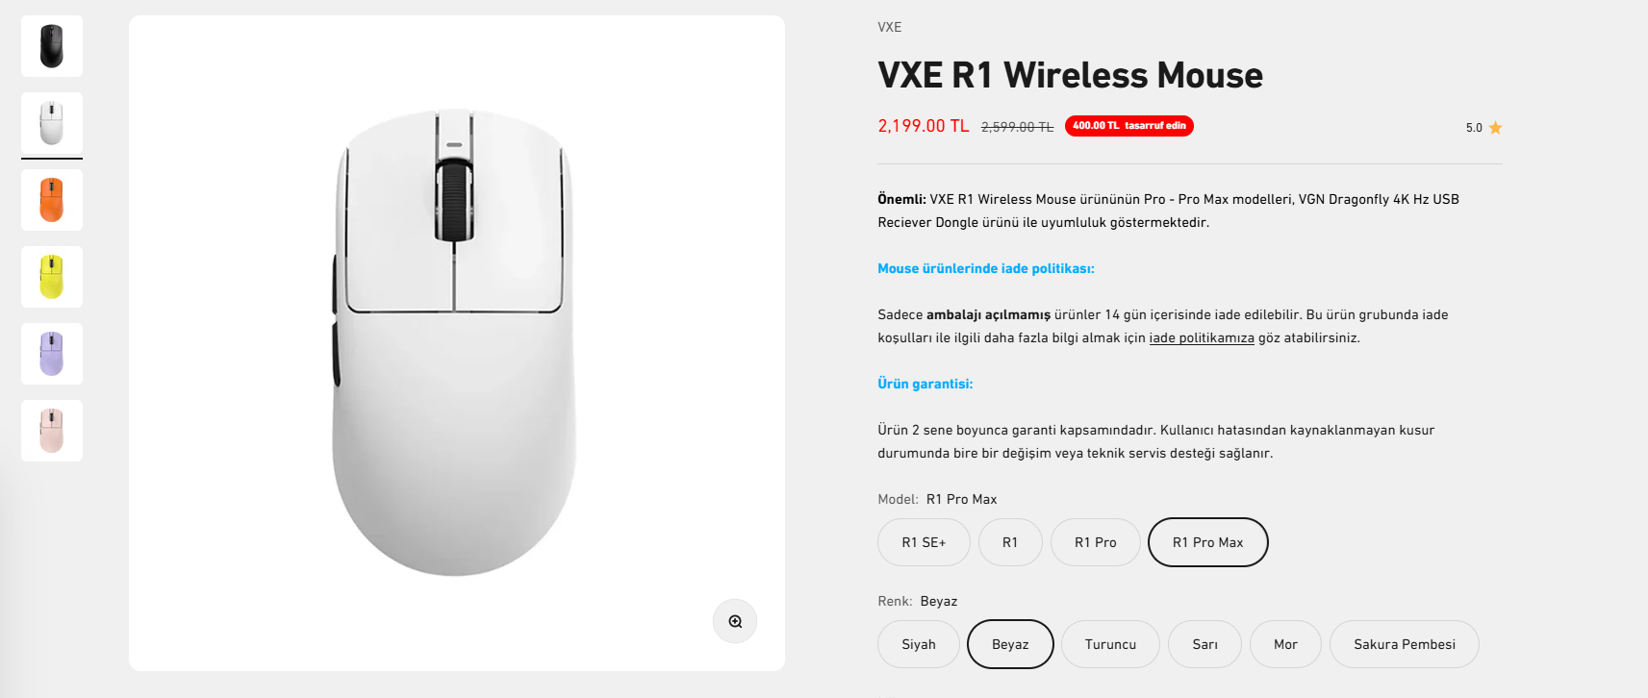
Task: Choose the R1 Pro Max model option
Action: click(x=1207, y=542)
